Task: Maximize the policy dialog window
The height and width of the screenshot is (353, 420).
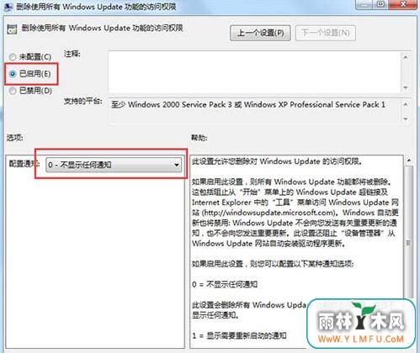Action: coord(380,4)
